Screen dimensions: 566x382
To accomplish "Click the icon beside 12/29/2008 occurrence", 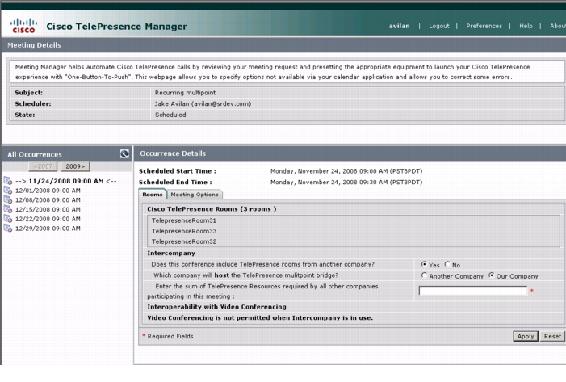I will 8,228.
